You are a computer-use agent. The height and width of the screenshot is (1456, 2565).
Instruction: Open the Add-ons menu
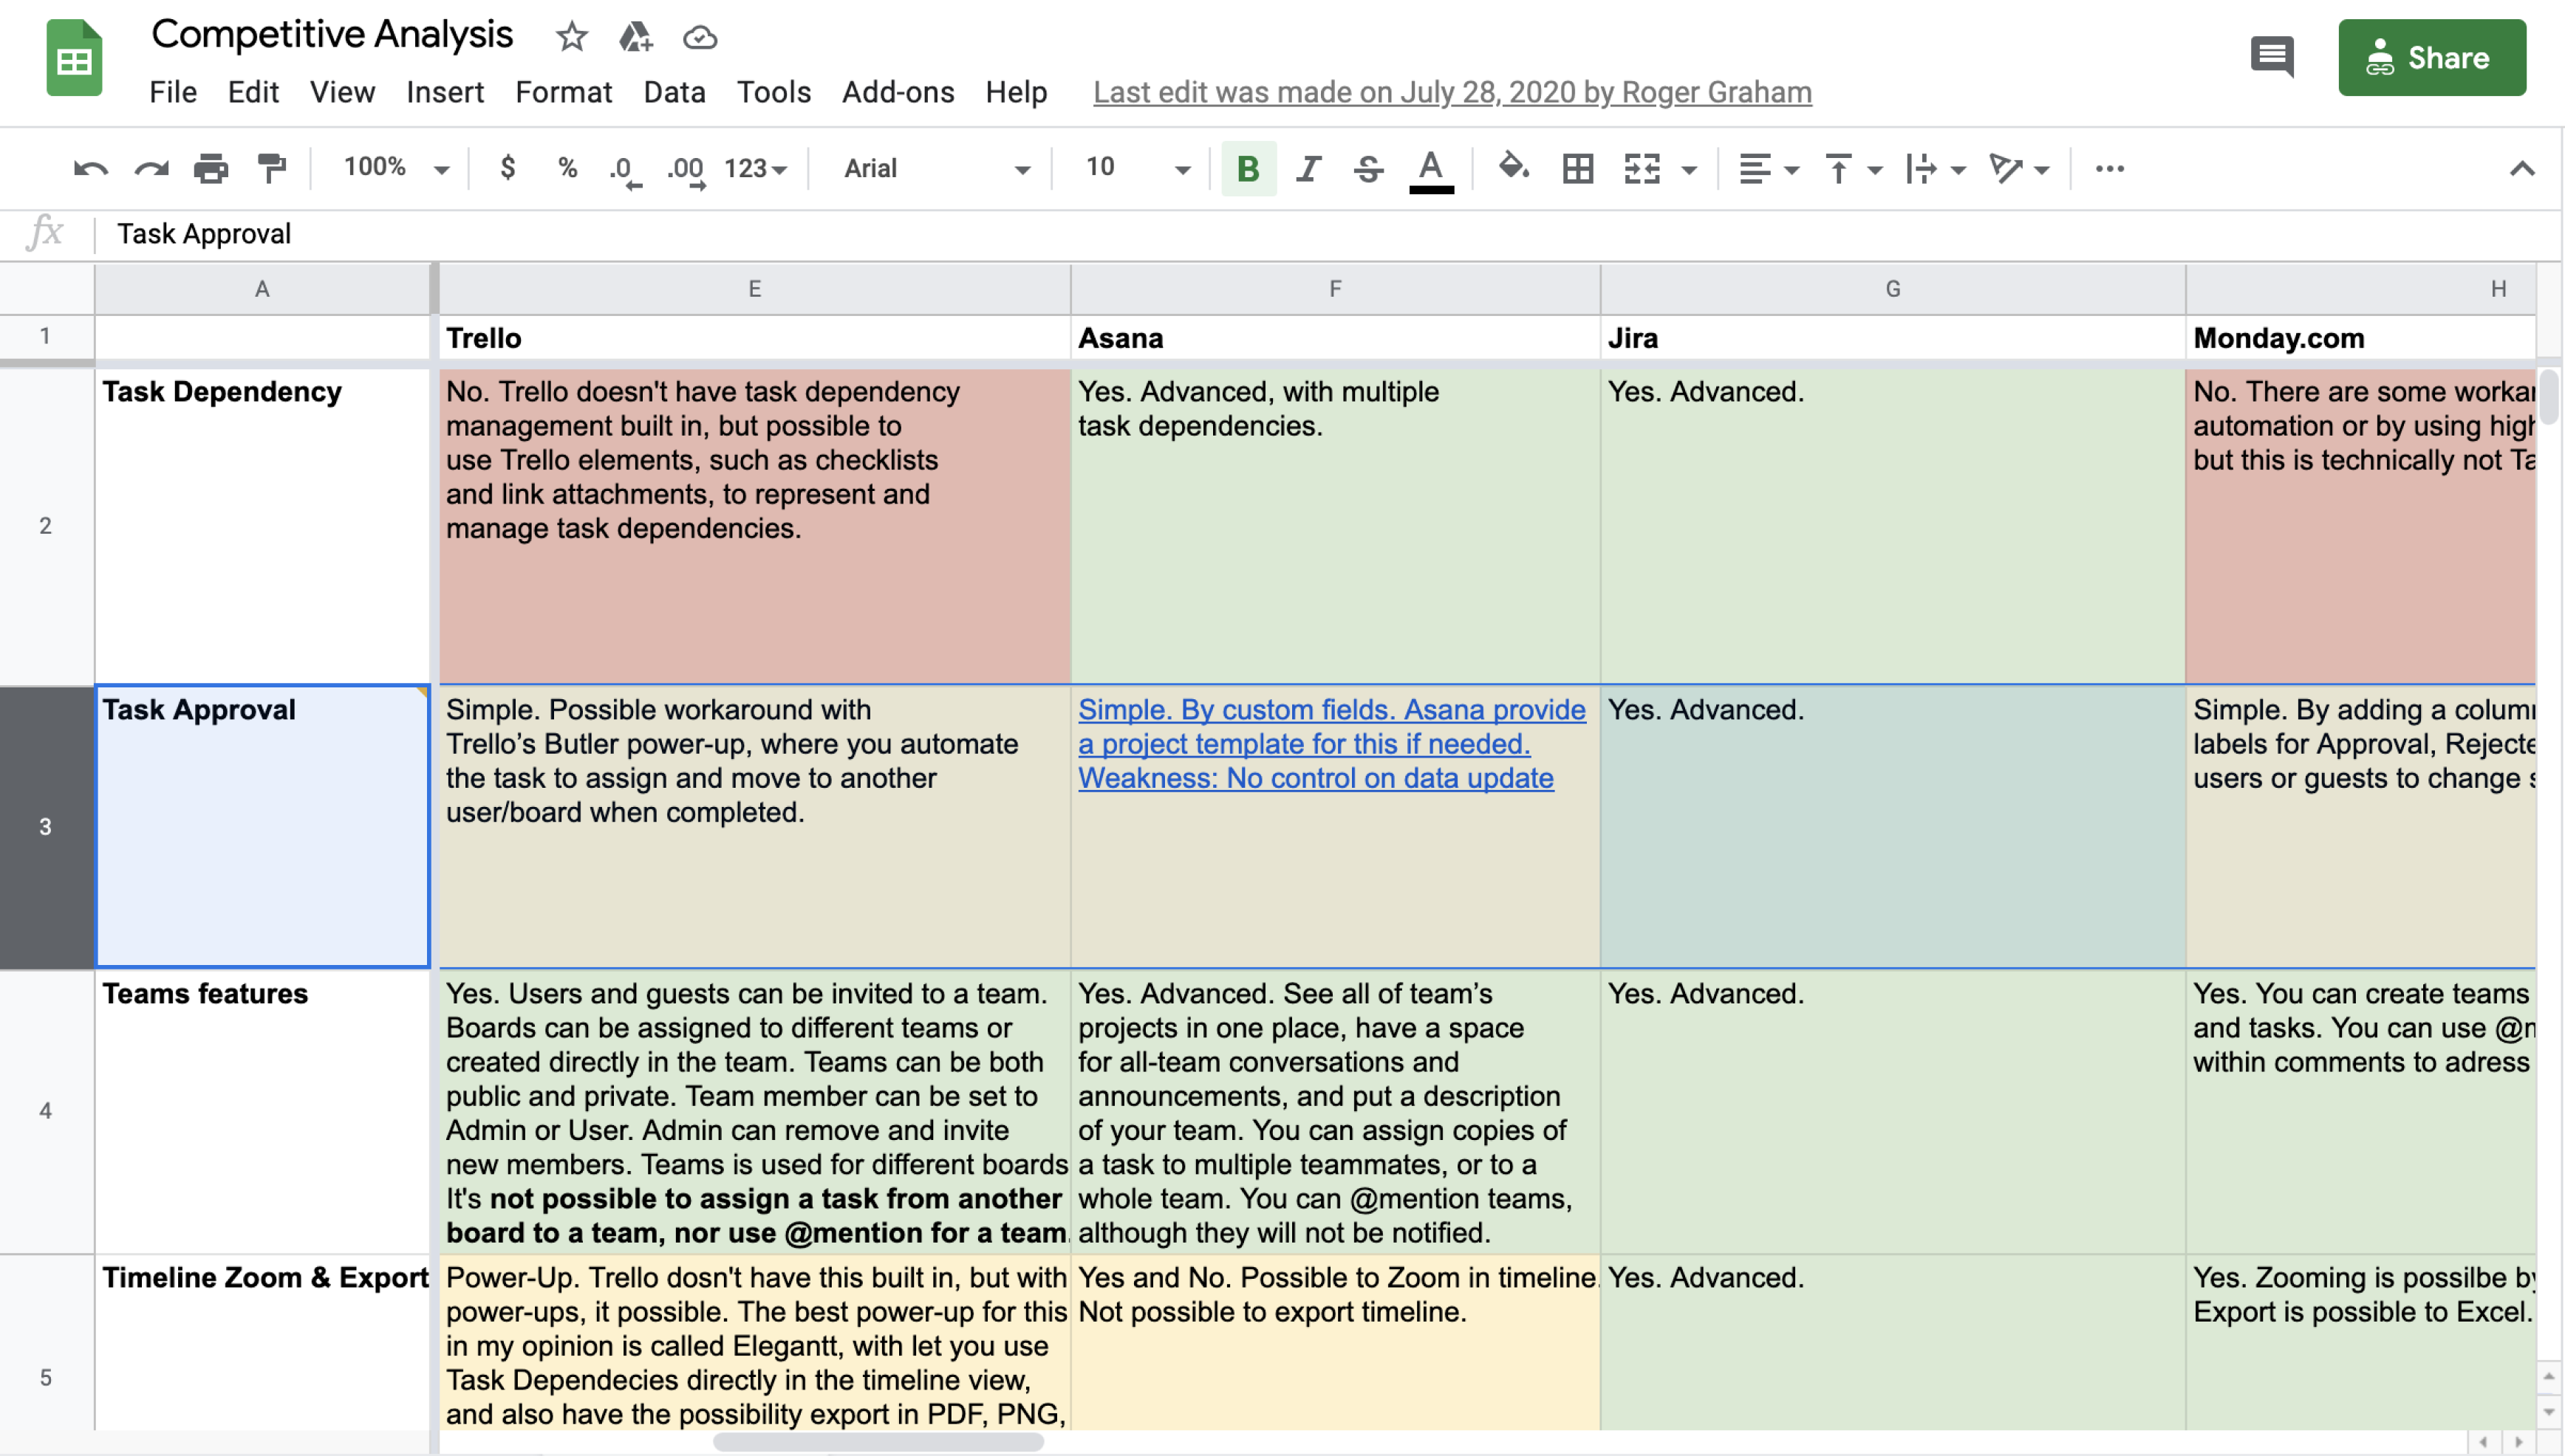(x=898, y=92)
